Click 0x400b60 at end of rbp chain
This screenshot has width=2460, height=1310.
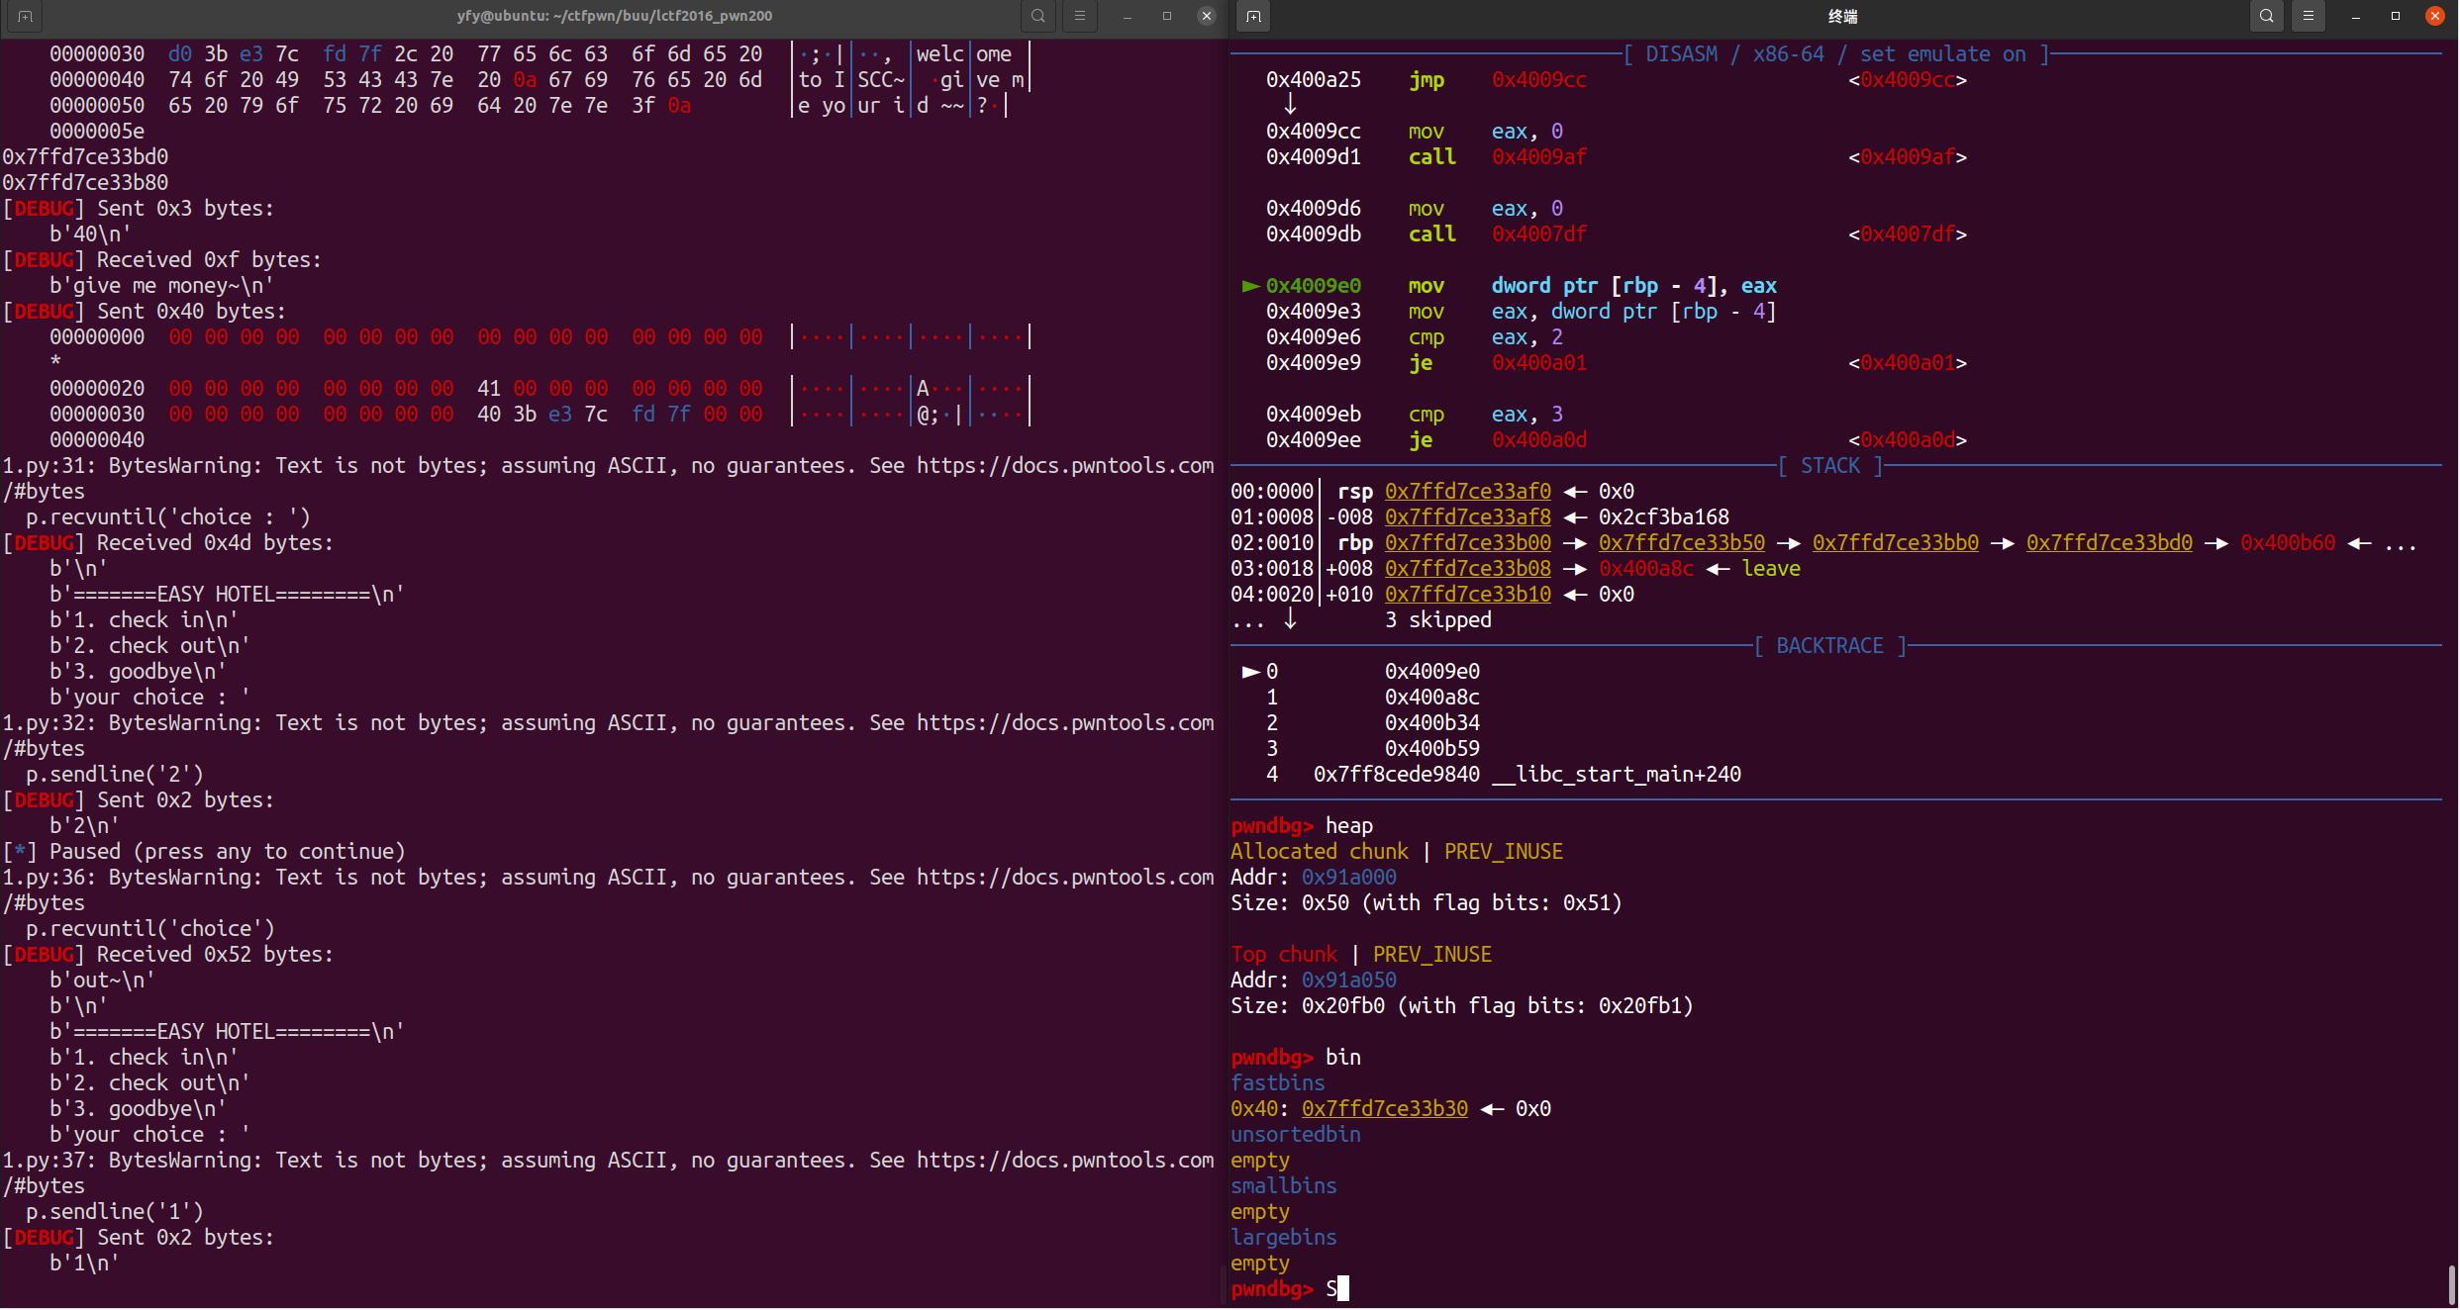coord(2288,543)
